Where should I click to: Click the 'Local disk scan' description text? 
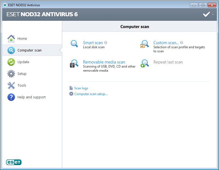pyautogui.click(x=94, y=47)
